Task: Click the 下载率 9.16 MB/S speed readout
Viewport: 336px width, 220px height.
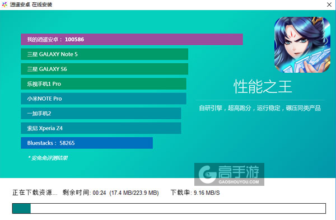Action: 195,193
